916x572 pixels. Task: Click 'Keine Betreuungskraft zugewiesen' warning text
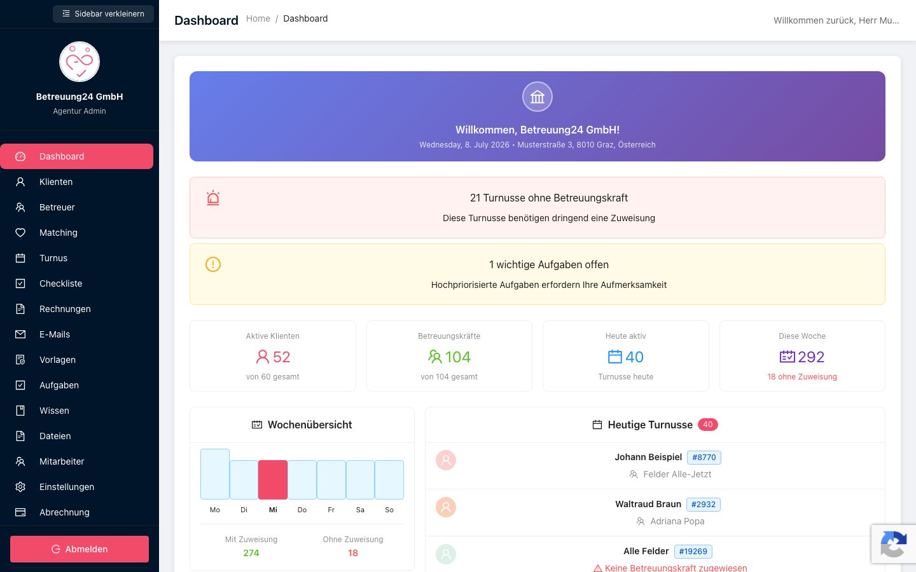click(676, 568)
